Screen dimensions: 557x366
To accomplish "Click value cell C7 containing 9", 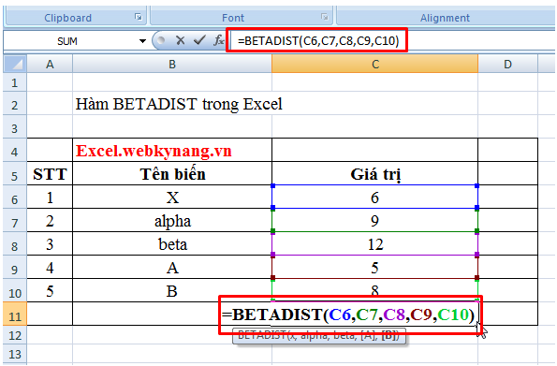I will (x=374, y=221).
